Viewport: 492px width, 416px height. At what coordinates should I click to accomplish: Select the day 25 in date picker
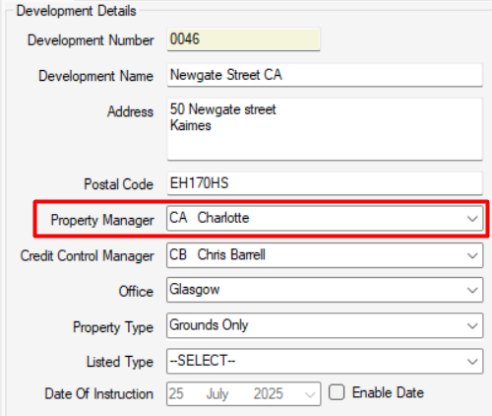[x=176, y=393]
